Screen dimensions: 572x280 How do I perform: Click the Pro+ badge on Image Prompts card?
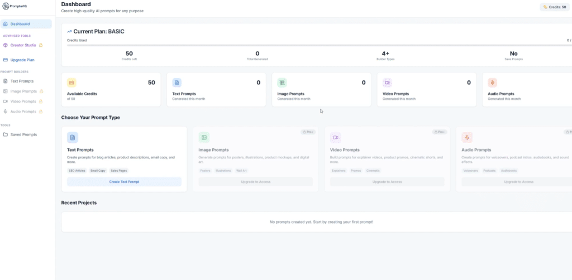308,132
